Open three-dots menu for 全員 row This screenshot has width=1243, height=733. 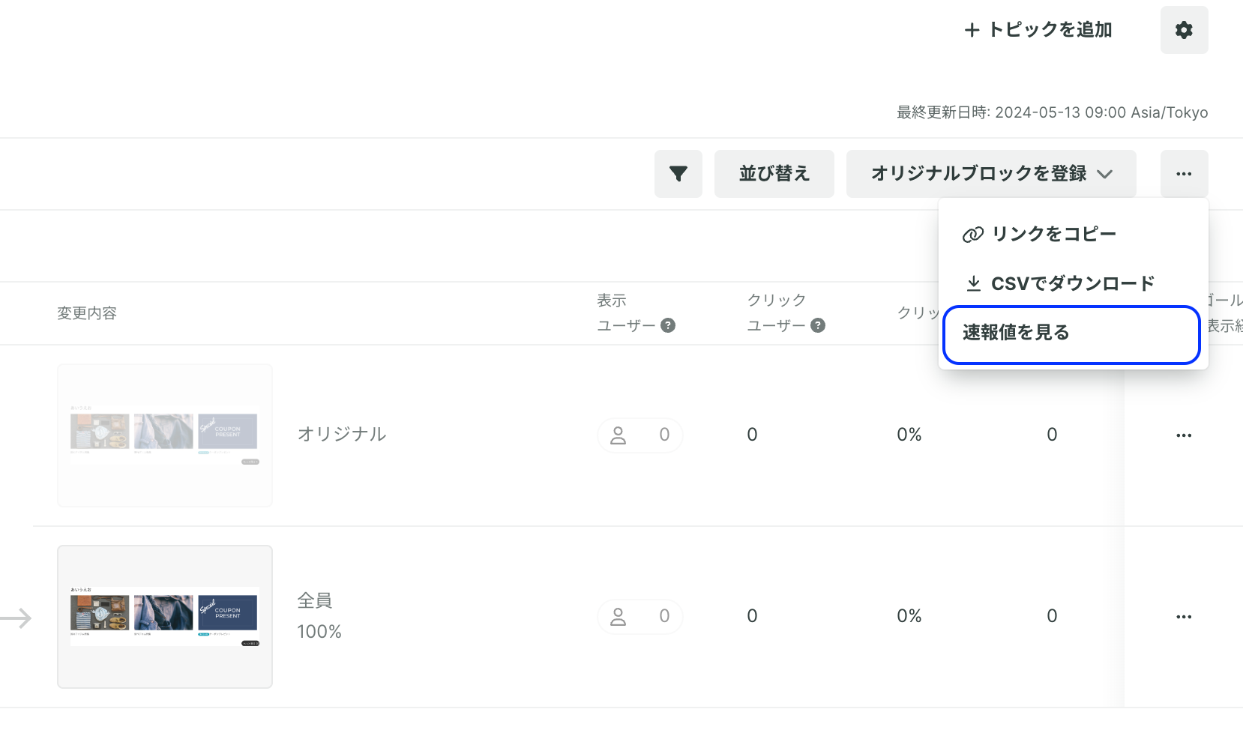tap(1184, 617)
